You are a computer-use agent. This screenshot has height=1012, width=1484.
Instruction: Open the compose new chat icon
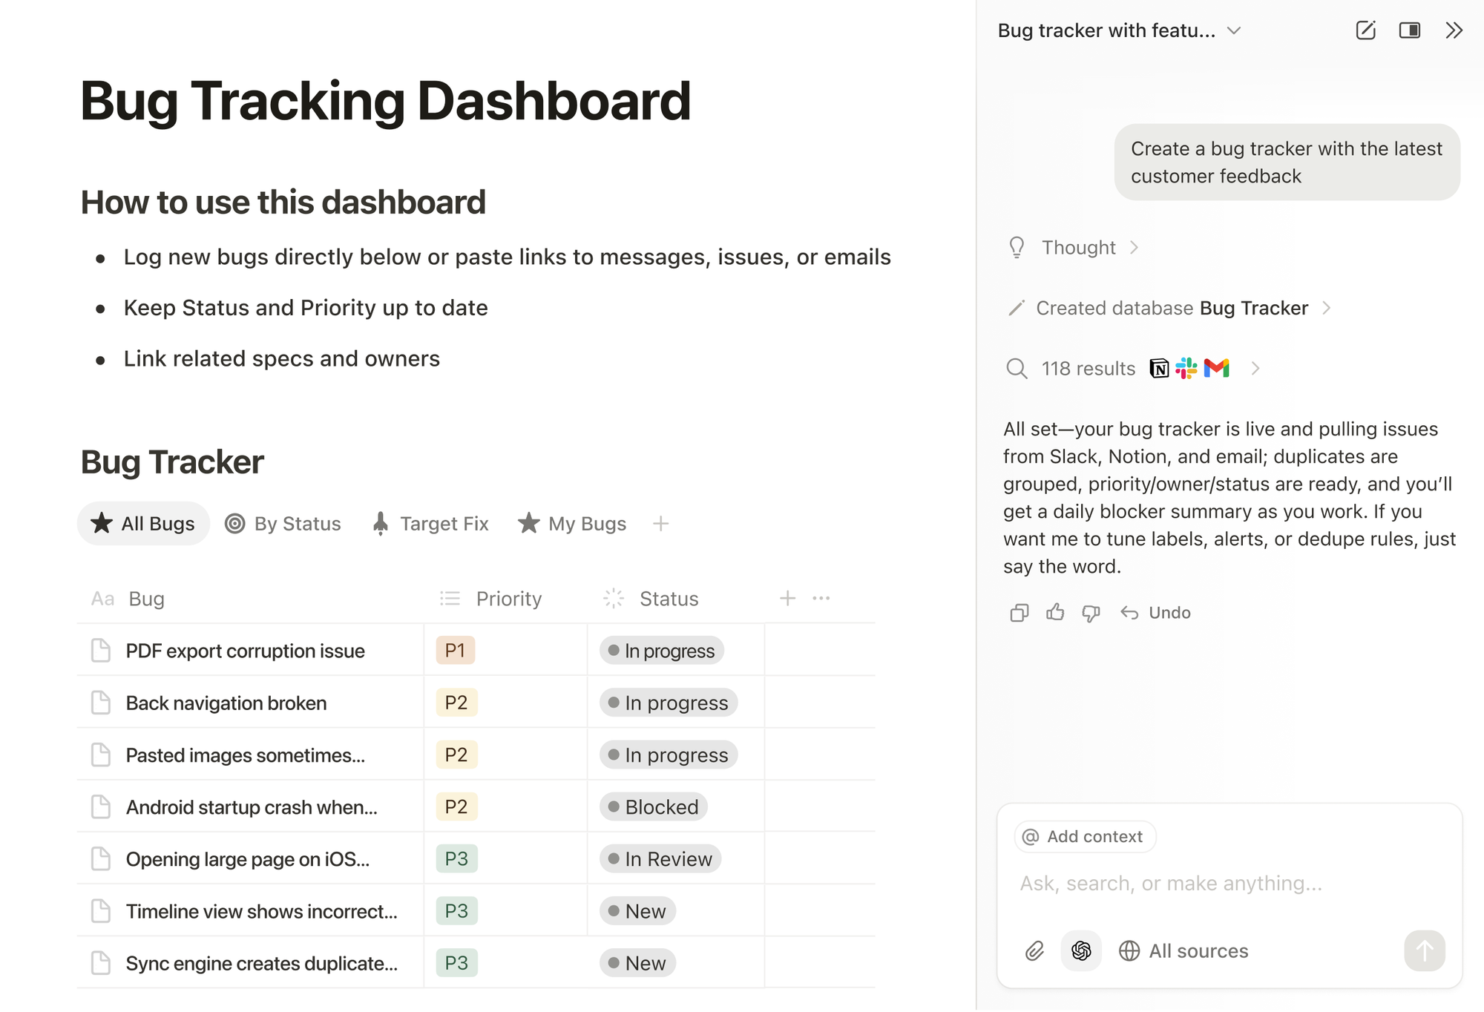tap(1366, 30)
